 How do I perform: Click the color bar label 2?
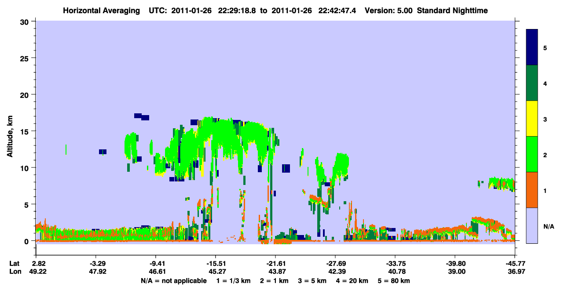coord(545,155)
